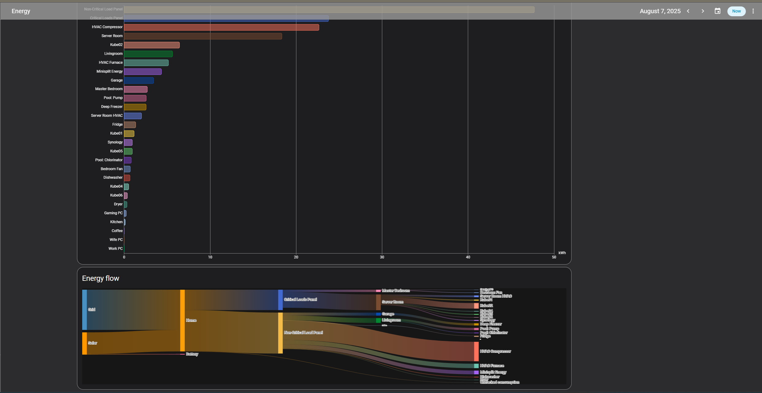Click the Pool: Pump bar
The height and width of the screenshot is (393, 762).
tap(135, 98)
